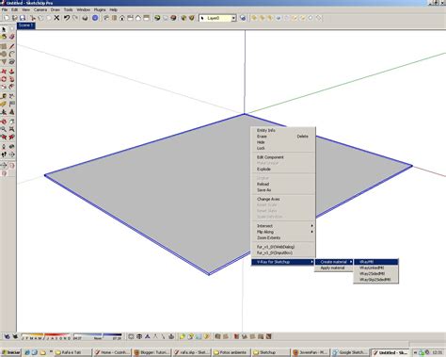Switch to the Scene 1 tab
This screenshot has height=357, width=446.
click(x=25, y=25)
